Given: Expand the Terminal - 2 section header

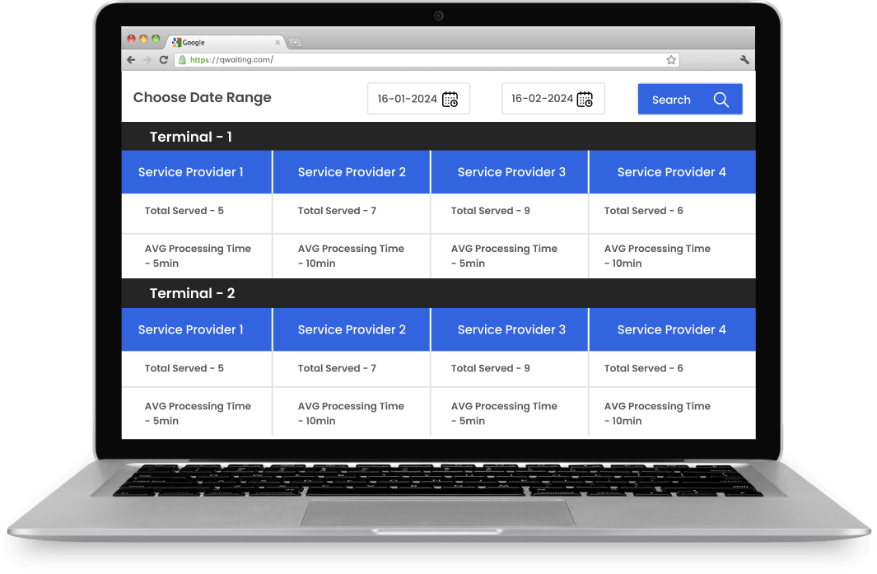Looking at the screenshot, I should (x=192, y=293).
